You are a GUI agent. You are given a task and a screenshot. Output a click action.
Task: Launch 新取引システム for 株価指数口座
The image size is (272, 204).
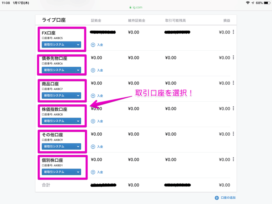[58, 121]
